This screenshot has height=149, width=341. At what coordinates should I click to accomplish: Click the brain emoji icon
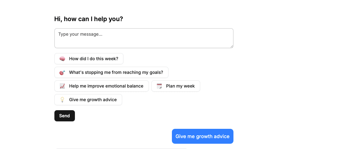tap(62, 59)
